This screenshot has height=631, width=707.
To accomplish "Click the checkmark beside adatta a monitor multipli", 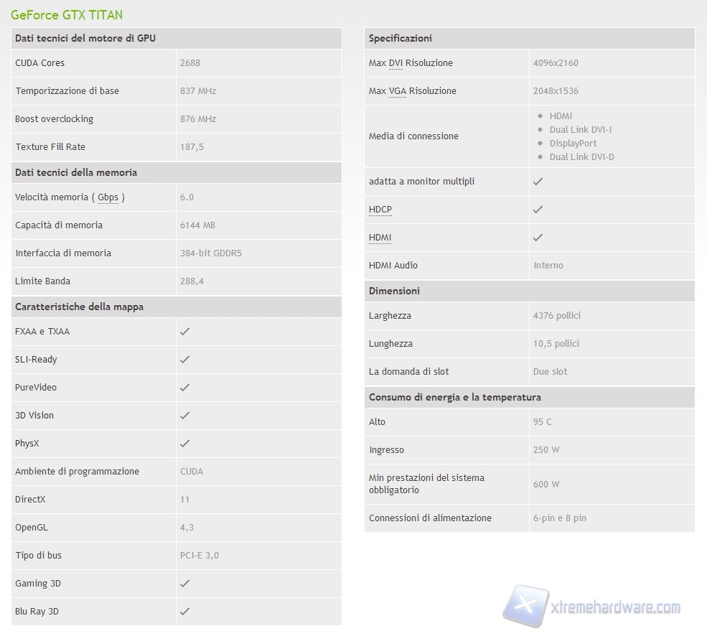I will click(538, 182).
